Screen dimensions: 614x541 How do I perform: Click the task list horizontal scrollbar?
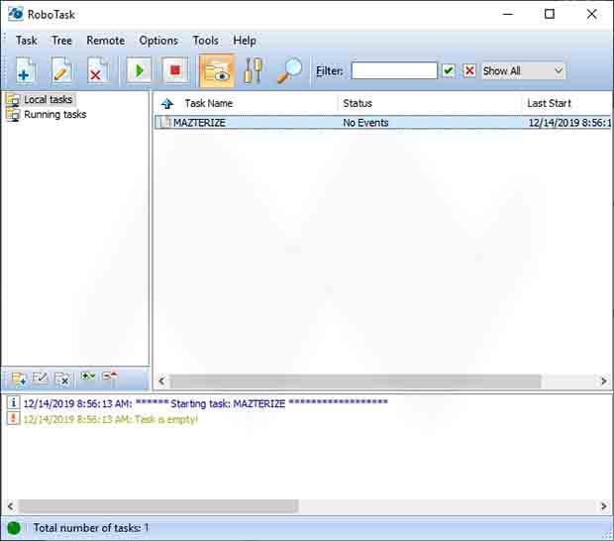tap(356, 380)
